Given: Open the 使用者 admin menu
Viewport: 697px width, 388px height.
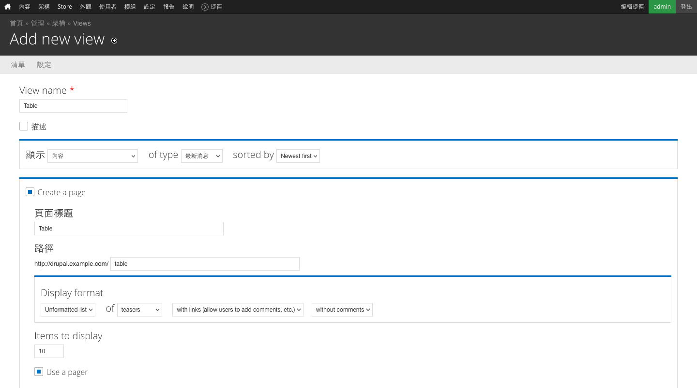Looking at the screenshot, I should tap(107, 7).
